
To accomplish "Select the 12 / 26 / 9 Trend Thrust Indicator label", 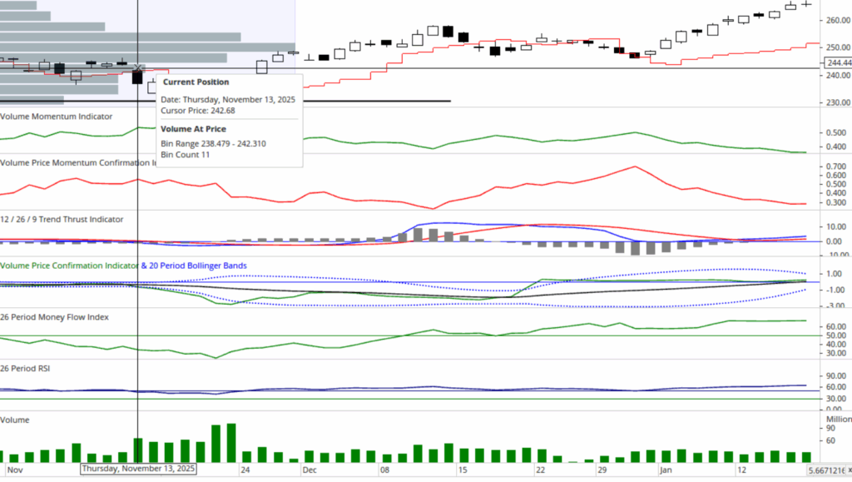I will (62, 220).
